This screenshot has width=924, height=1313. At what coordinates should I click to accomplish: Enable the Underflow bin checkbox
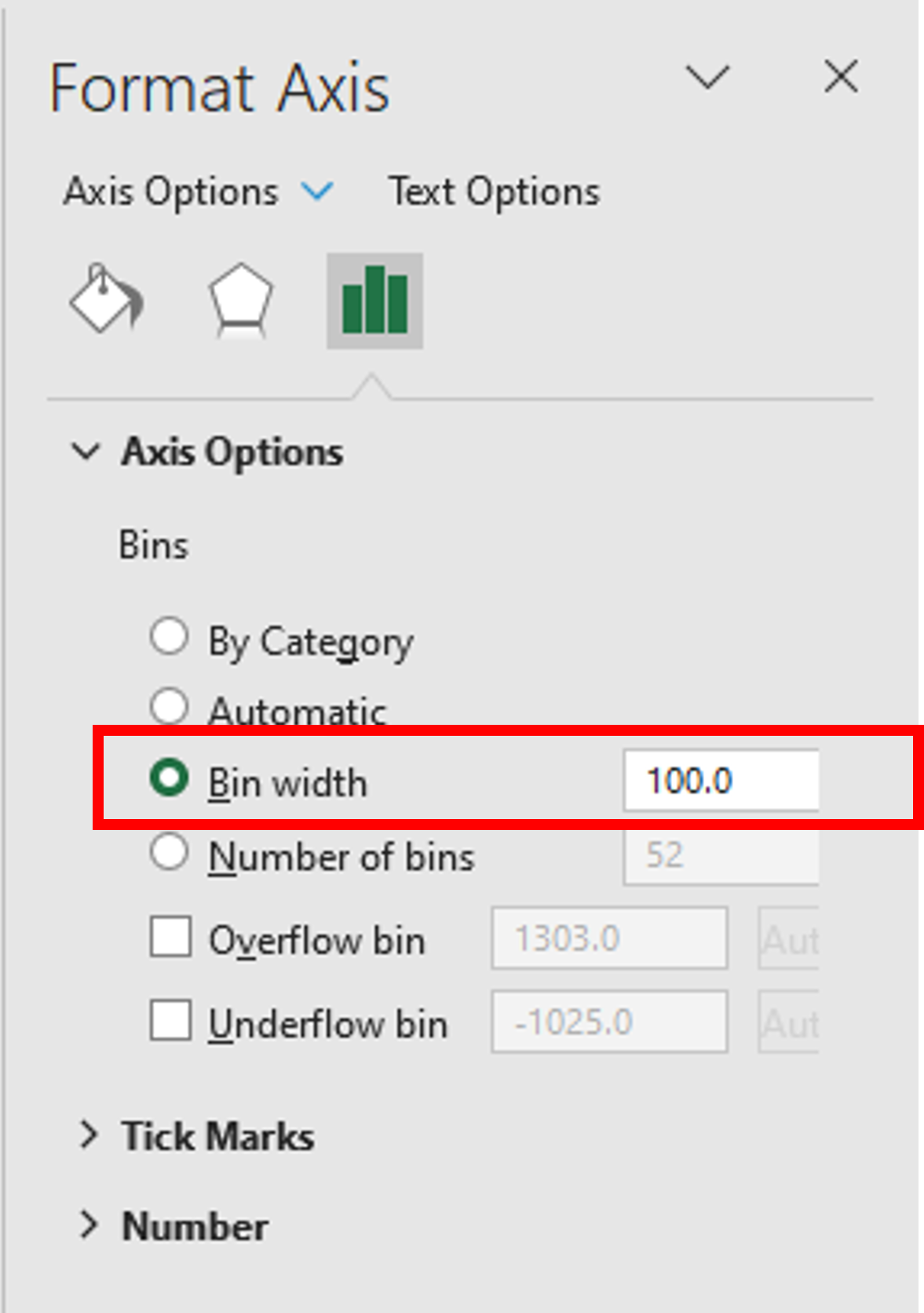[170, 1020]
